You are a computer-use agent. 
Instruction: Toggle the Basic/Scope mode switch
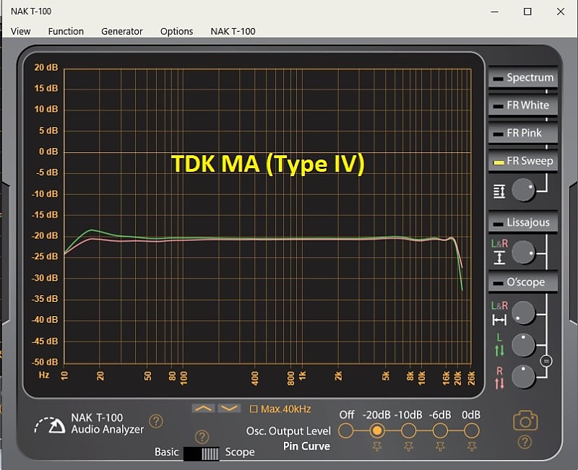[x=202, y=454]
